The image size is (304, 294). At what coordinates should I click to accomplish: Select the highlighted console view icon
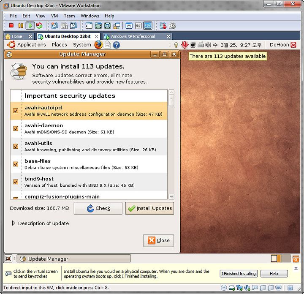coord(148,25)
